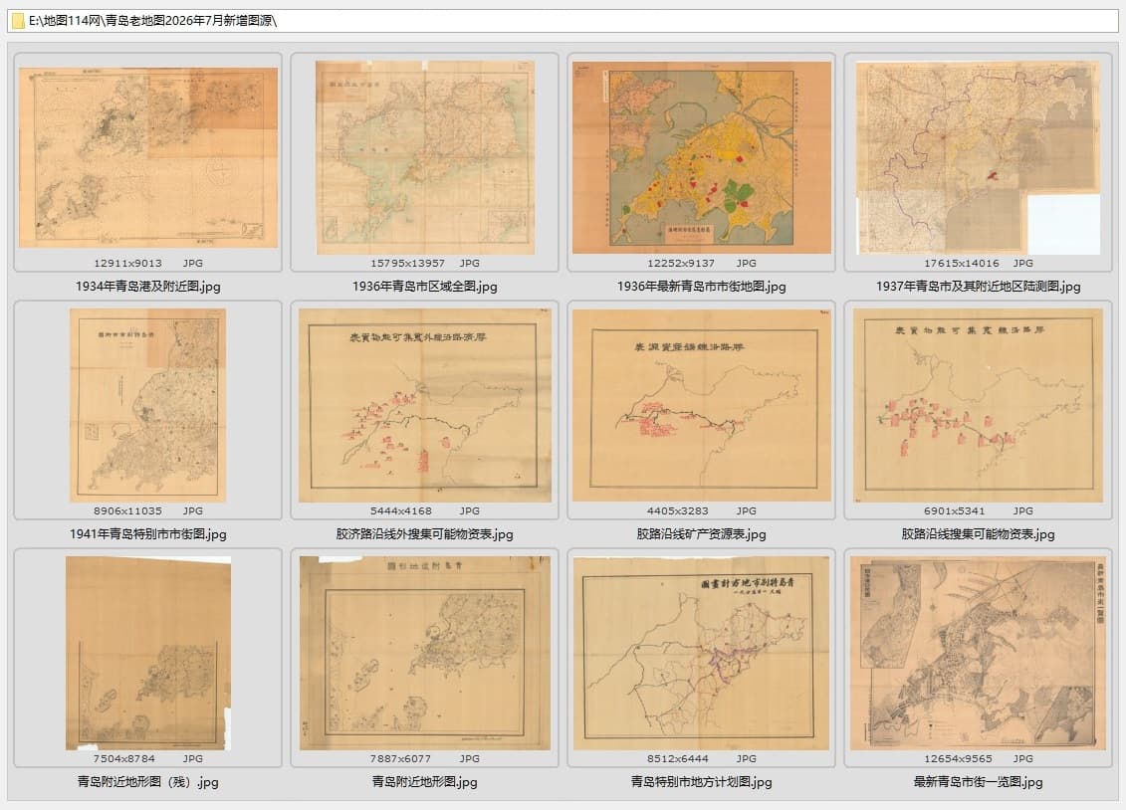Screen dimensions: 1126x810
Task: Click the folder path address field
Action: (x=563, y=21)
